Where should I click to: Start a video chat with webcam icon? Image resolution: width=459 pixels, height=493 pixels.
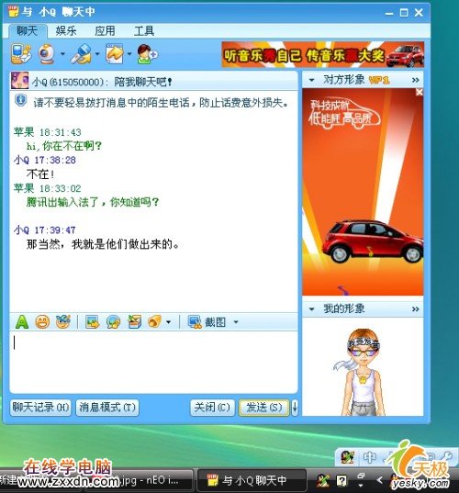47,54
